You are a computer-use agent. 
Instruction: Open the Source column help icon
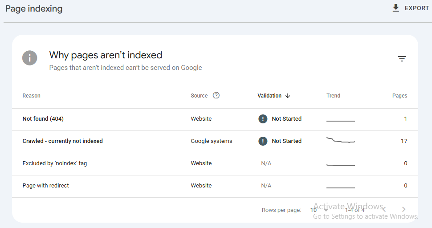pos(216,95)
